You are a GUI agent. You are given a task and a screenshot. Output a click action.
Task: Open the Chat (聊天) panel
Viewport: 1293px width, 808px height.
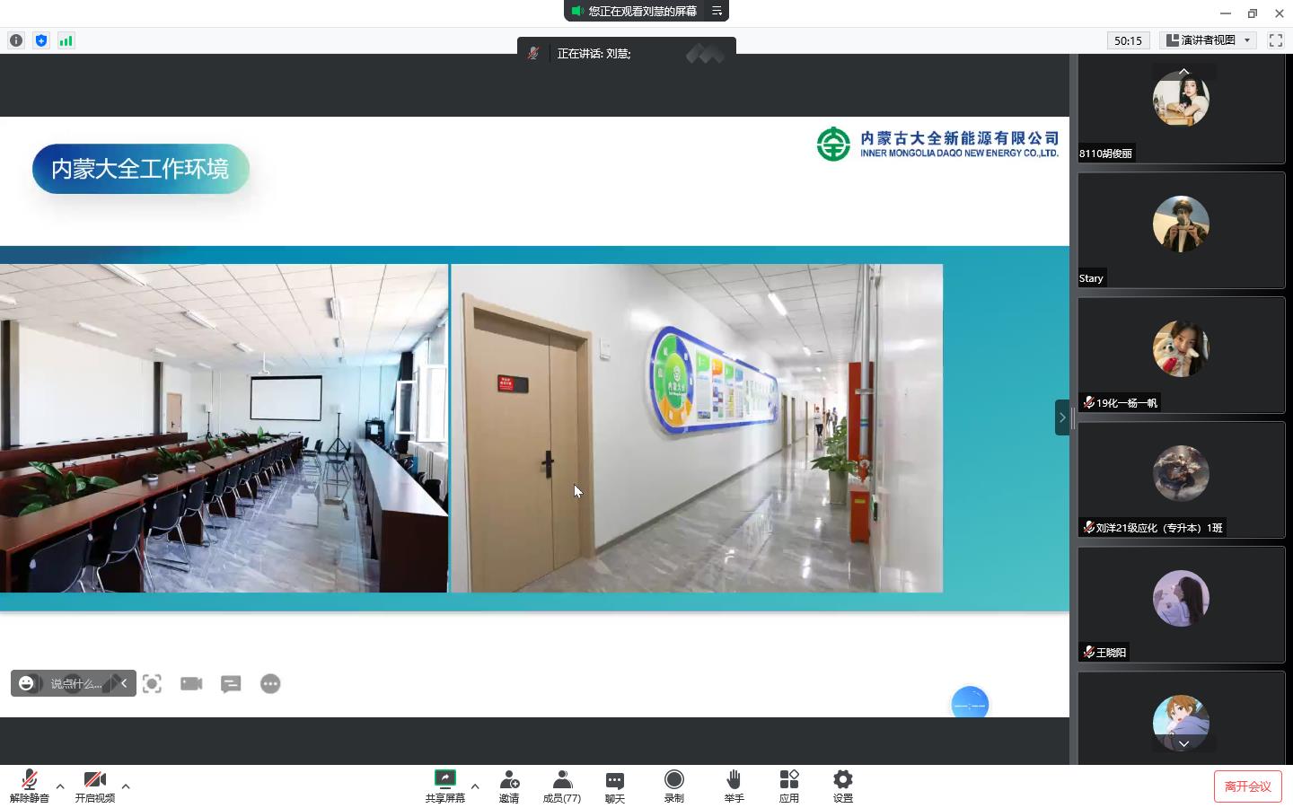click(x=615, y=786)
